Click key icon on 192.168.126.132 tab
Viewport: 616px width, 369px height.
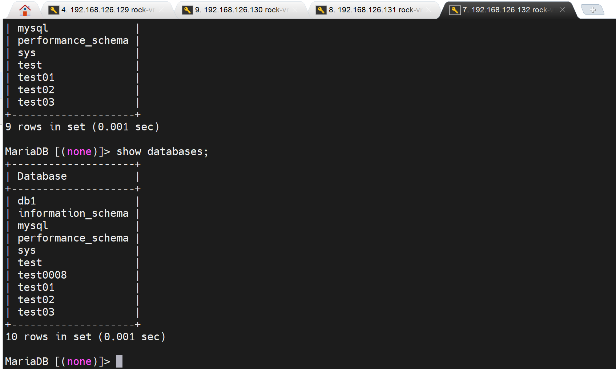(455, 10)
